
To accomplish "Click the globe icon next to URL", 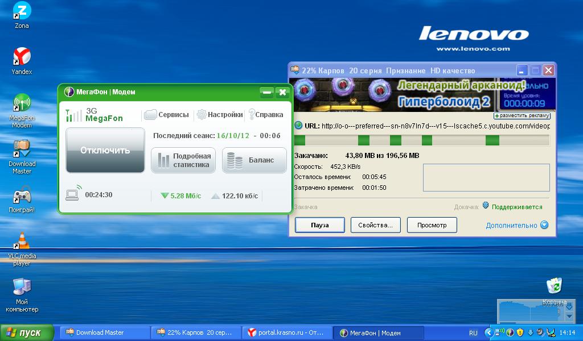I will click(298, 126).
